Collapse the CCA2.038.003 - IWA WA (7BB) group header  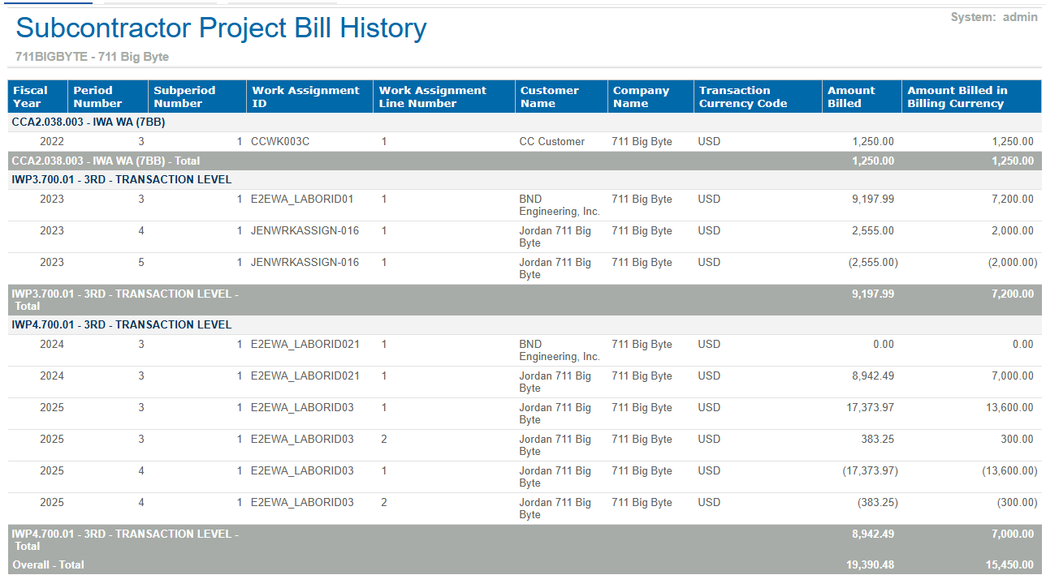[x=89, y=122]
